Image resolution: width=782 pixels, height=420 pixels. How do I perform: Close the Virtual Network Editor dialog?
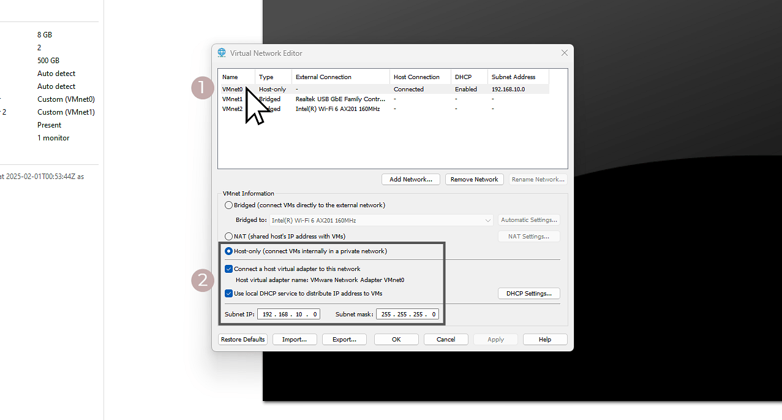564,53
